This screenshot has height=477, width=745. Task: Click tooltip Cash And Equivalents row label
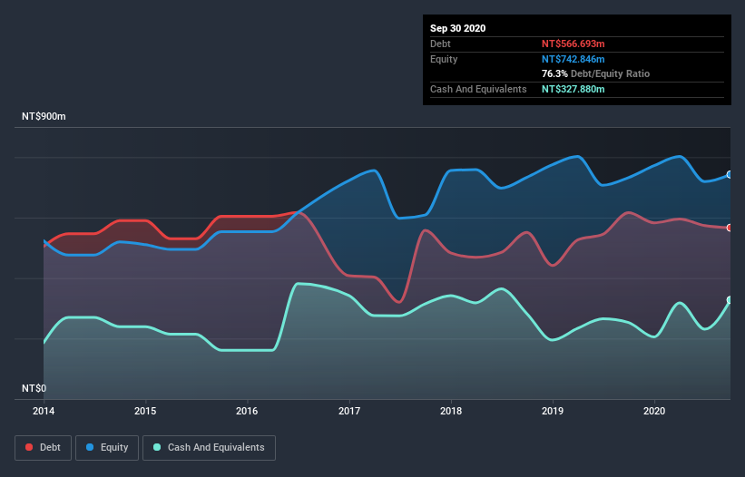coord(478,89)
